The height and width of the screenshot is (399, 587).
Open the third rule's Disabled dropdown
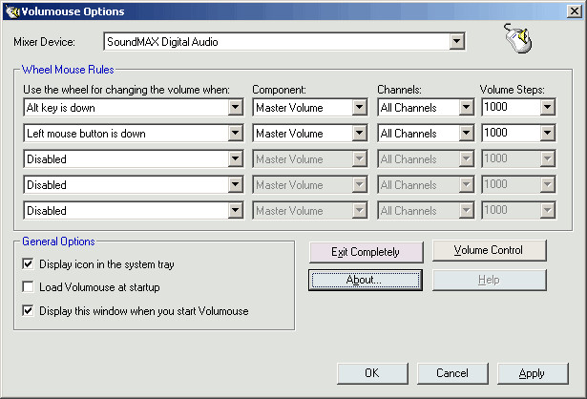(236, 159)
